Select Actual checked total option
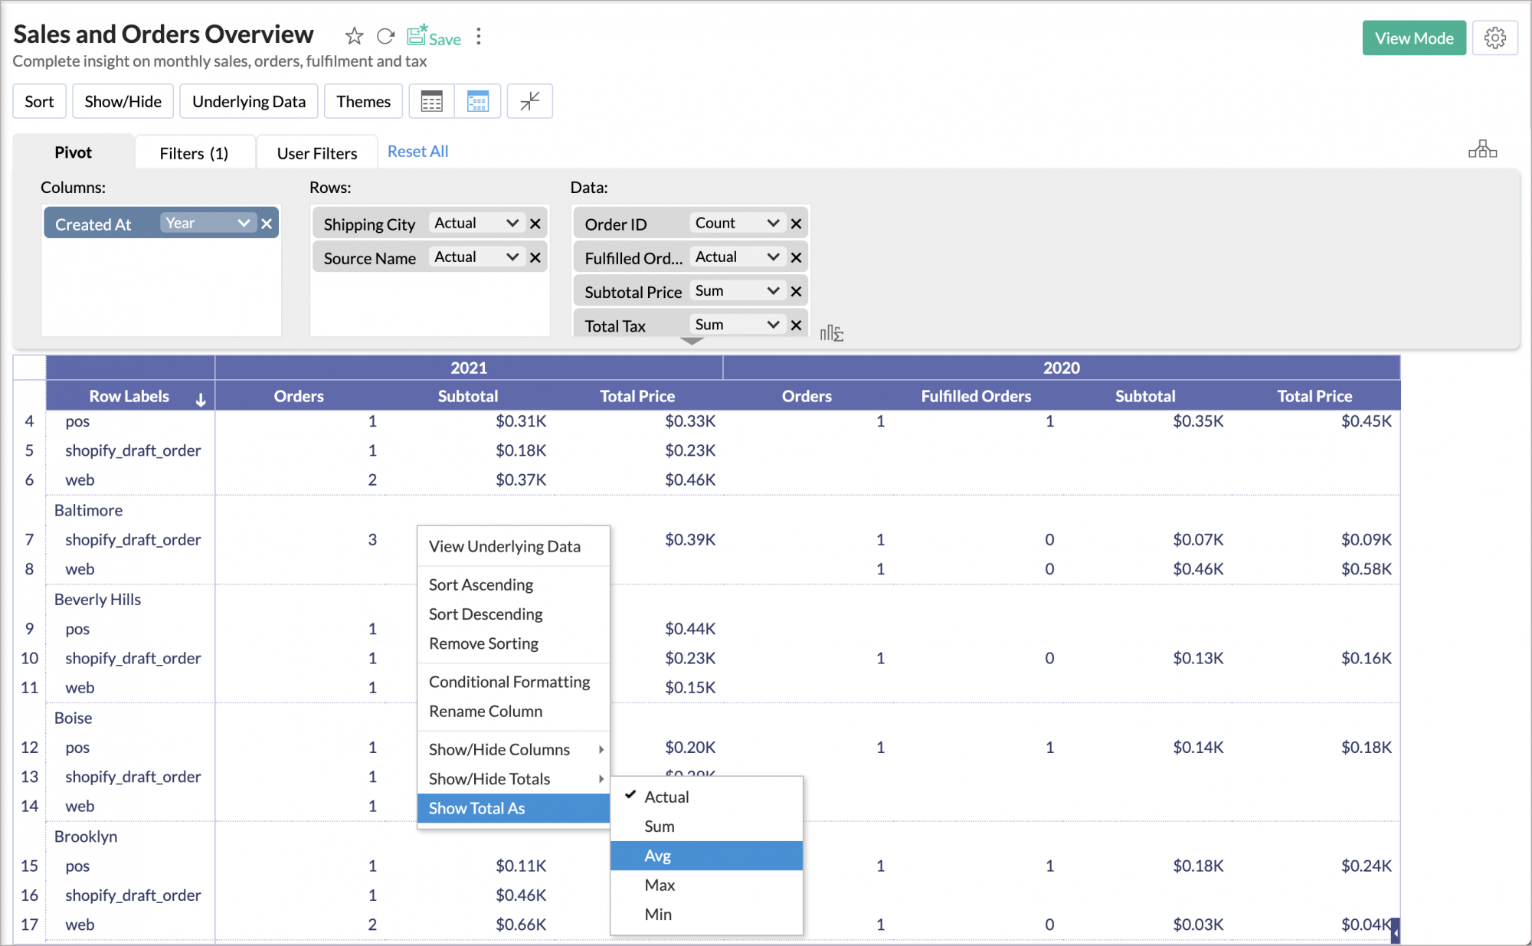This screenshot has width=1532, height=946. pos(666,797)
